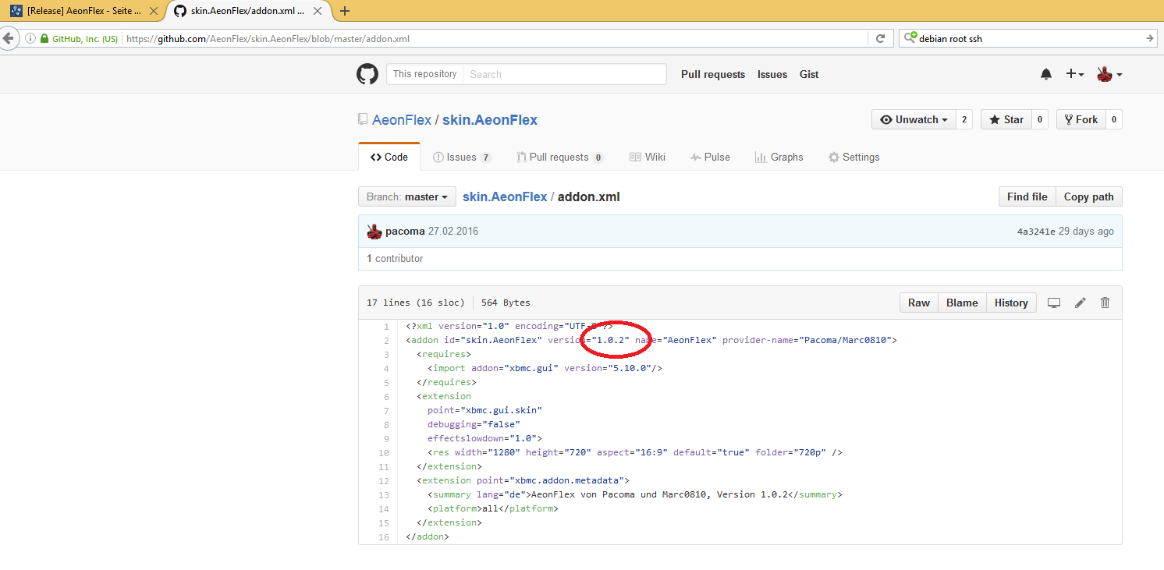Image resolution: width=1164 pixels, height=570 pixels.
Task: Click the search engine magnifier icon
Action: (910, 37)
